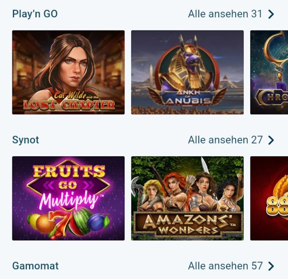Click the chevron arrow after Alle ansehen 57
Viewport: 288px width, 279px height.
pyautogui.click(x=271, y=266)
